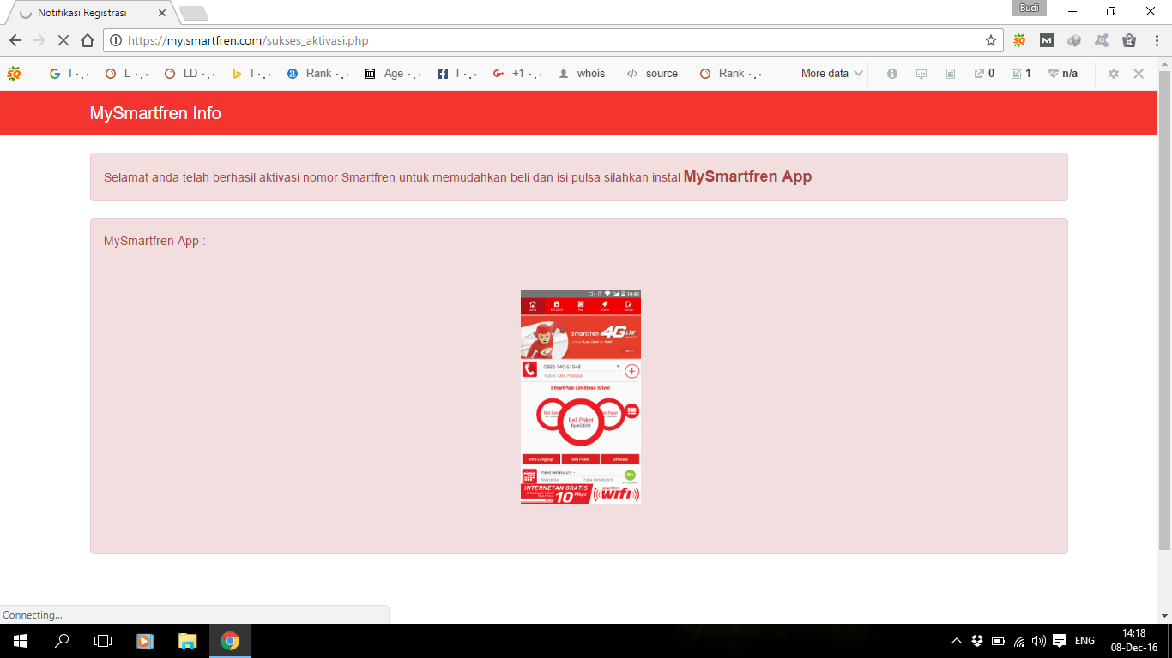The image size is (1172, 658).
Task: Open the shopping bag extension icon
Action: [x=1129, y=40]
